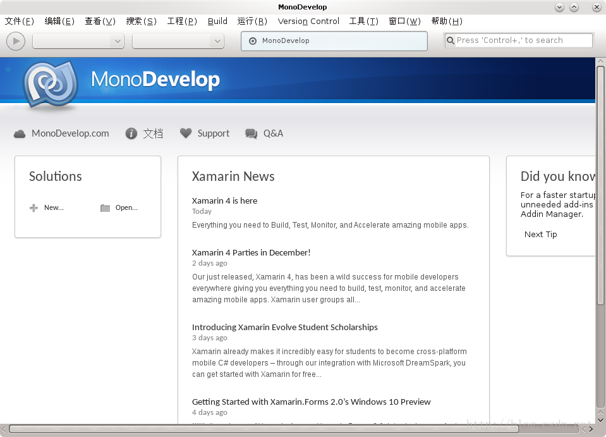606x437 pixels.
Task: Click the chat bubbles icon beside Q&A
Action: click(x=251, y=134)
